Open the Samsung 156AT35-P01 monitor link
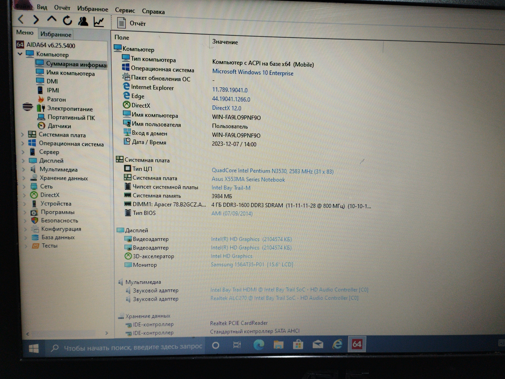Screen dimensions: 505x379 coord(252,264)
